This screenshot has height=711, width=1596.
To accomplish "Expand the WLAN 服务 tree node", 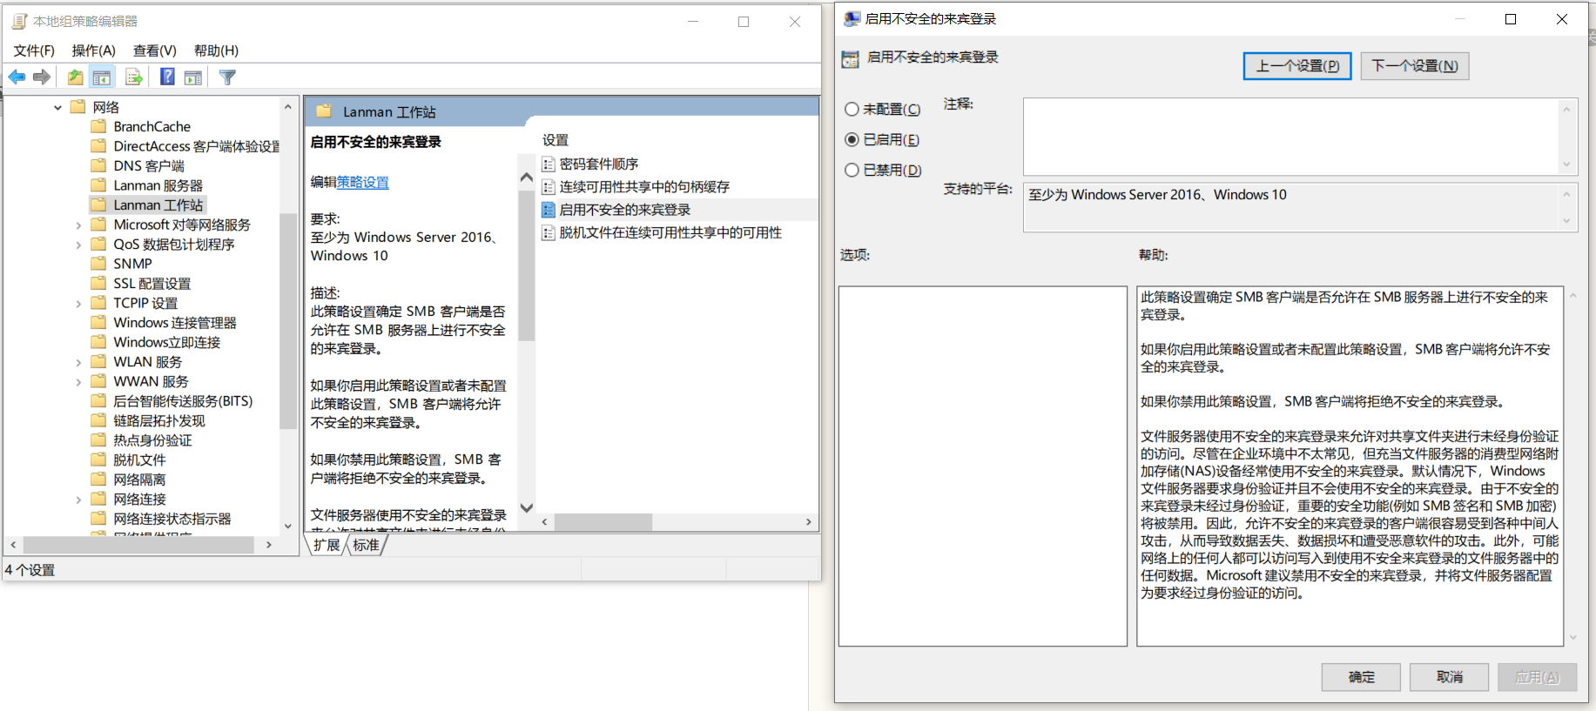I will click(78, 363).
